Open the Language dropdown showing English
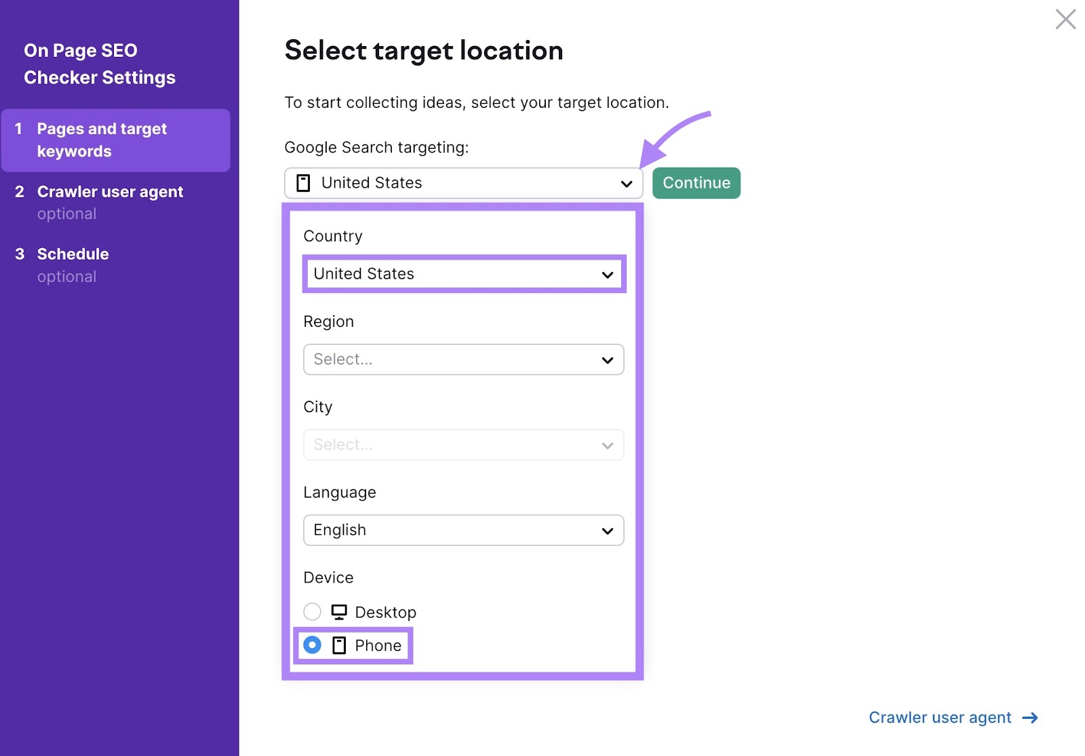Image resolution: width=1085 pixels, height=756 pixels. (464, 530)
